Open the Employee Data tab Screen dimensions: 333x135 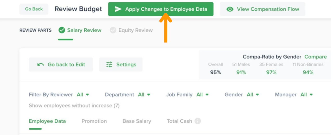coord(47,121)
